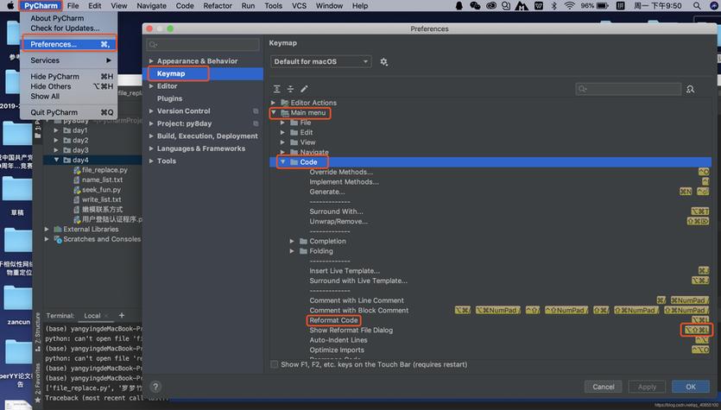This screenshot has height=410, width=721.
Task: Click Find Actions by Shortcut icon
Action: (x=690, y=89)
